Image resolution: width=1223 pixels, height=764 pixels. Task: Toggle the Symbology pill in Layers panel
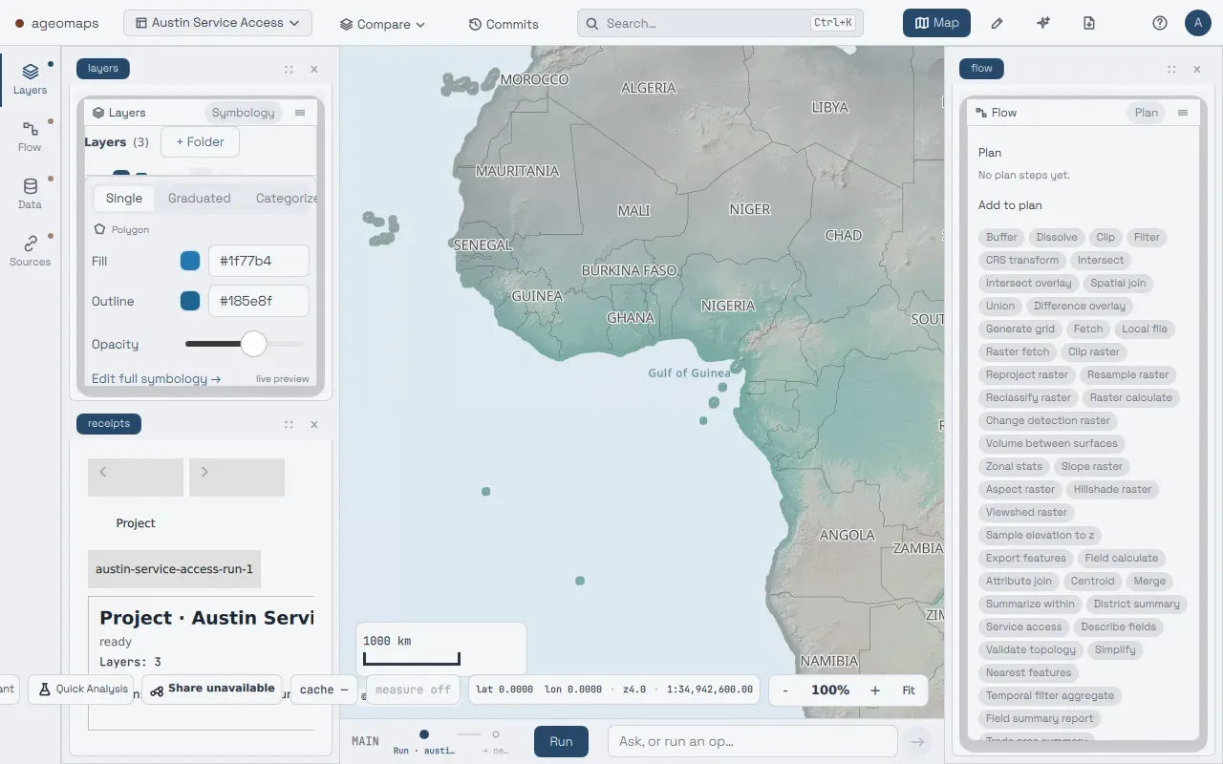(x=243, y=113)
